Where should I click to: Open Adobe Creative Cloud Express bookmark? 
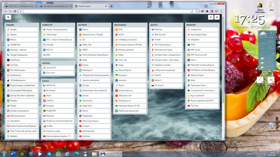(22, 126)
